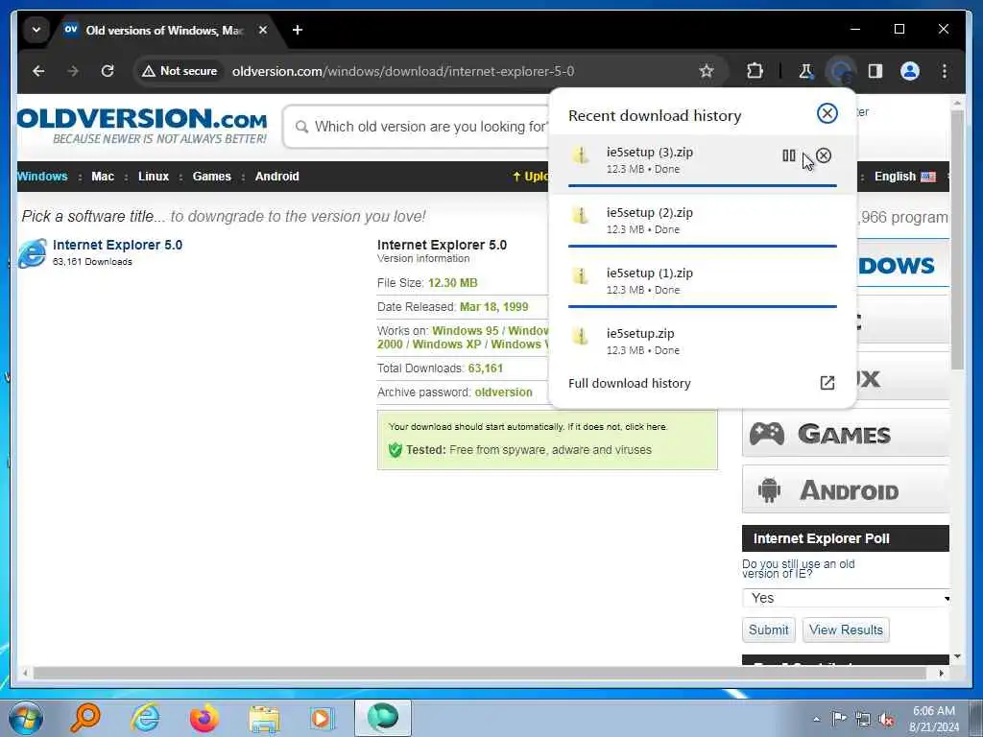Reload the page with the refresh icon

click(x=108, y=71)
